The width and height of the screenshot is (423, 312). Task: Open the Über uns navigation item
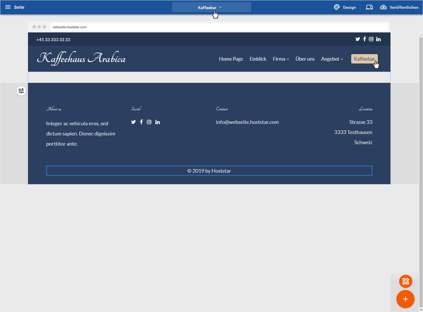point(305,59)
